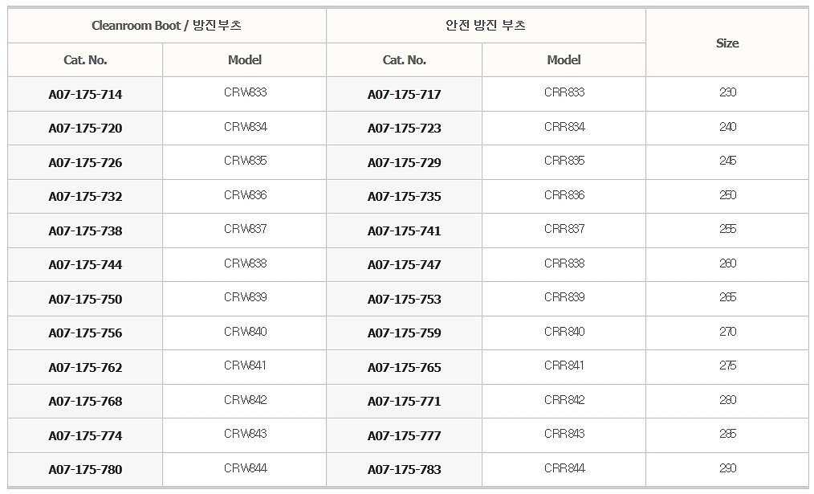Click catalog number A07-175-780
814x494 pixels.
pyautogui.click(x=85, y=470)
